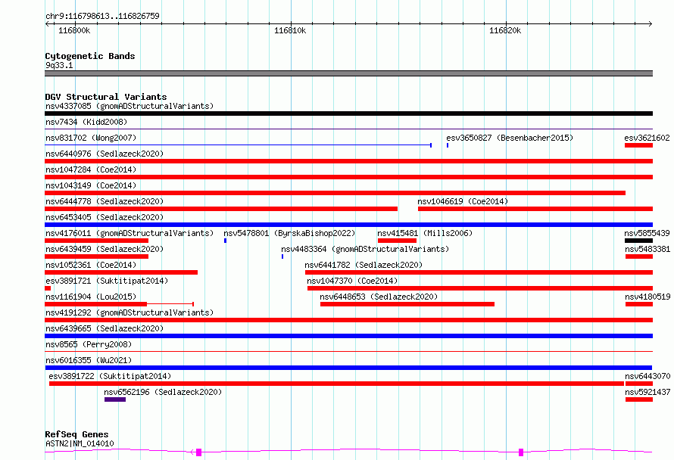The height and width of the screenshot is (460, 674).
Task: Click nsv1047284 (Coe2014) variant label
Action: point(91,169)
